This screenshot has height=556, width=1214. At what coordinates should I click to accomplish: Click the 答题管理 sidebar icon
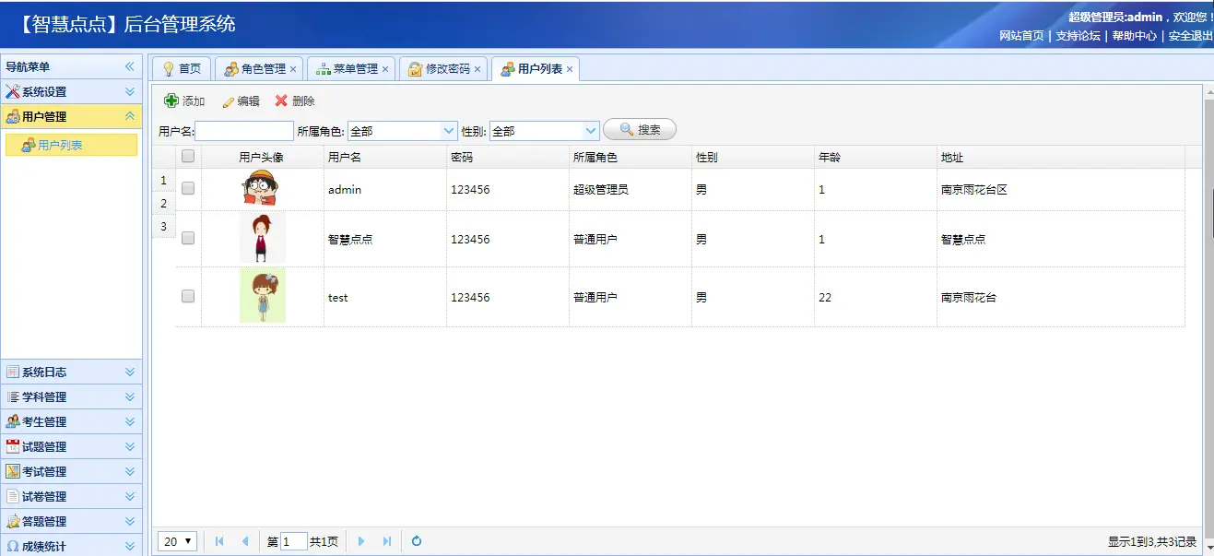[x=13, y=521]
